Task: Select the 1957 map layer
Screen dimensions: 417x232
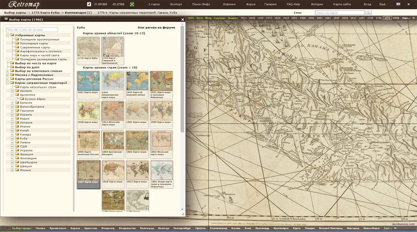Action: [x=244, y=18]
